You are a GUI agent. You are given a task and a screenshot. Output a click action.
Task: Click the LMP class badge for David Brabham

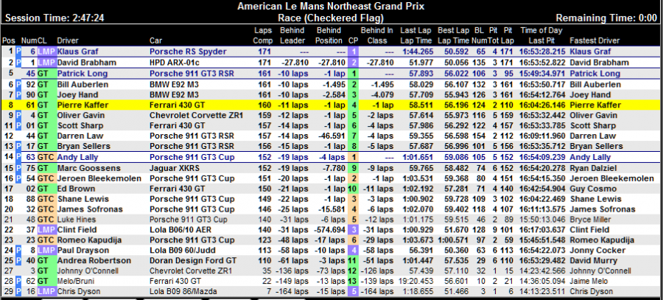[x=46, y=63]
